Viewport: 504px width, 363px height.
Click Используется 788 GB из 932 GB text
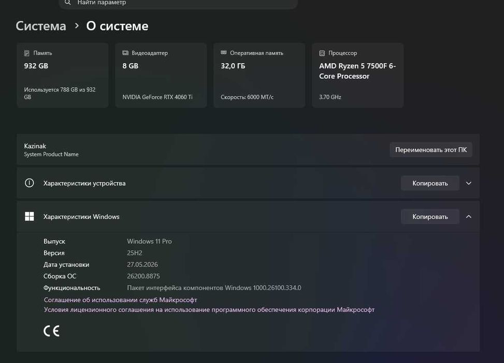click(x=60, y=93)
